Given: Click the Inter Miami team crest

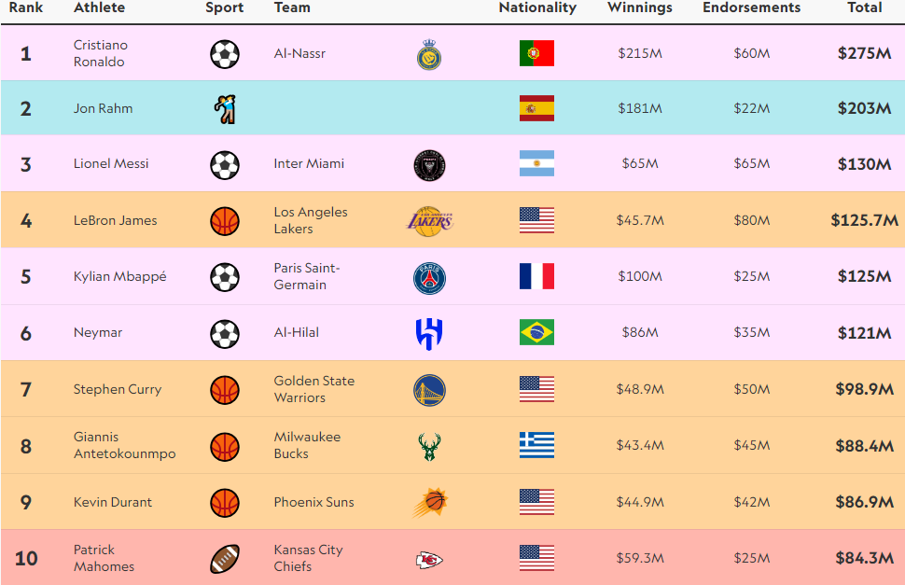Looking at the screenshot, I should point(429,165).
